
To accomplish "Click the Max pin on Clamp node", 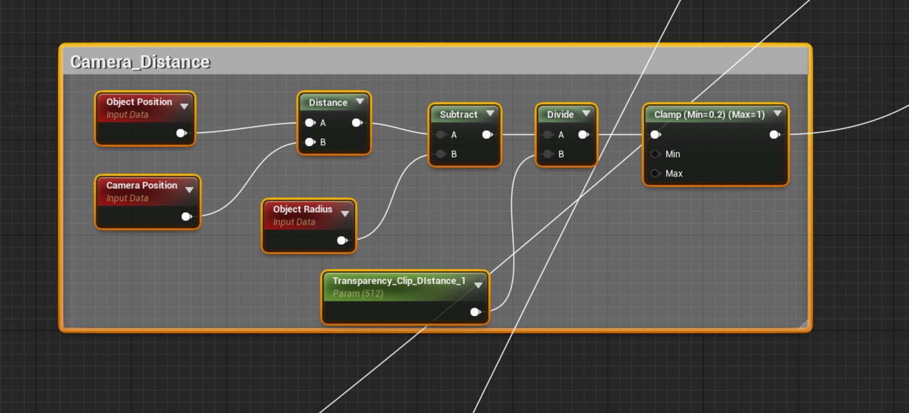I will click(x=655, y=173).
